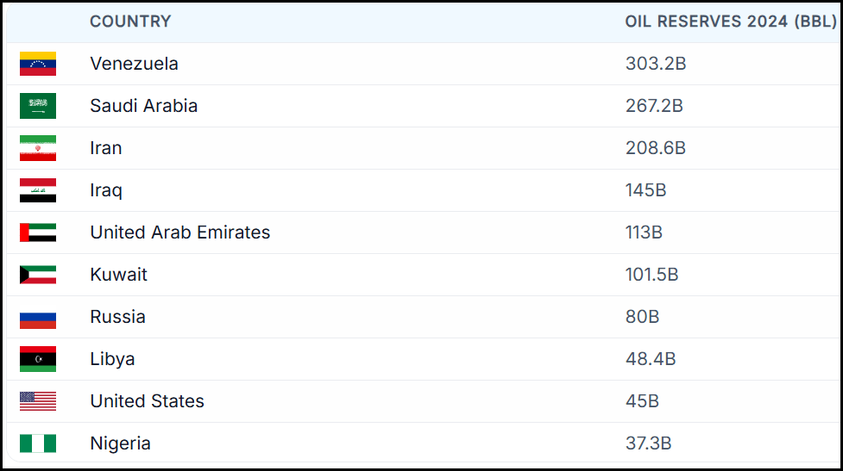843x471 pixels.
Task: Click the Russia flag icon
Action: [38, 317]
